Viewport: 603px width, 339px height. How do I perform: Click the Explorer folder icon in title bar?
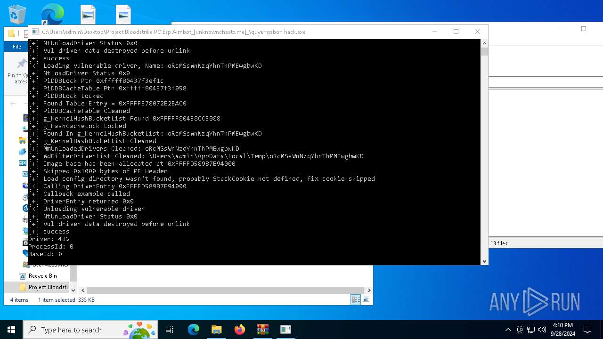[x=12, y=34]
